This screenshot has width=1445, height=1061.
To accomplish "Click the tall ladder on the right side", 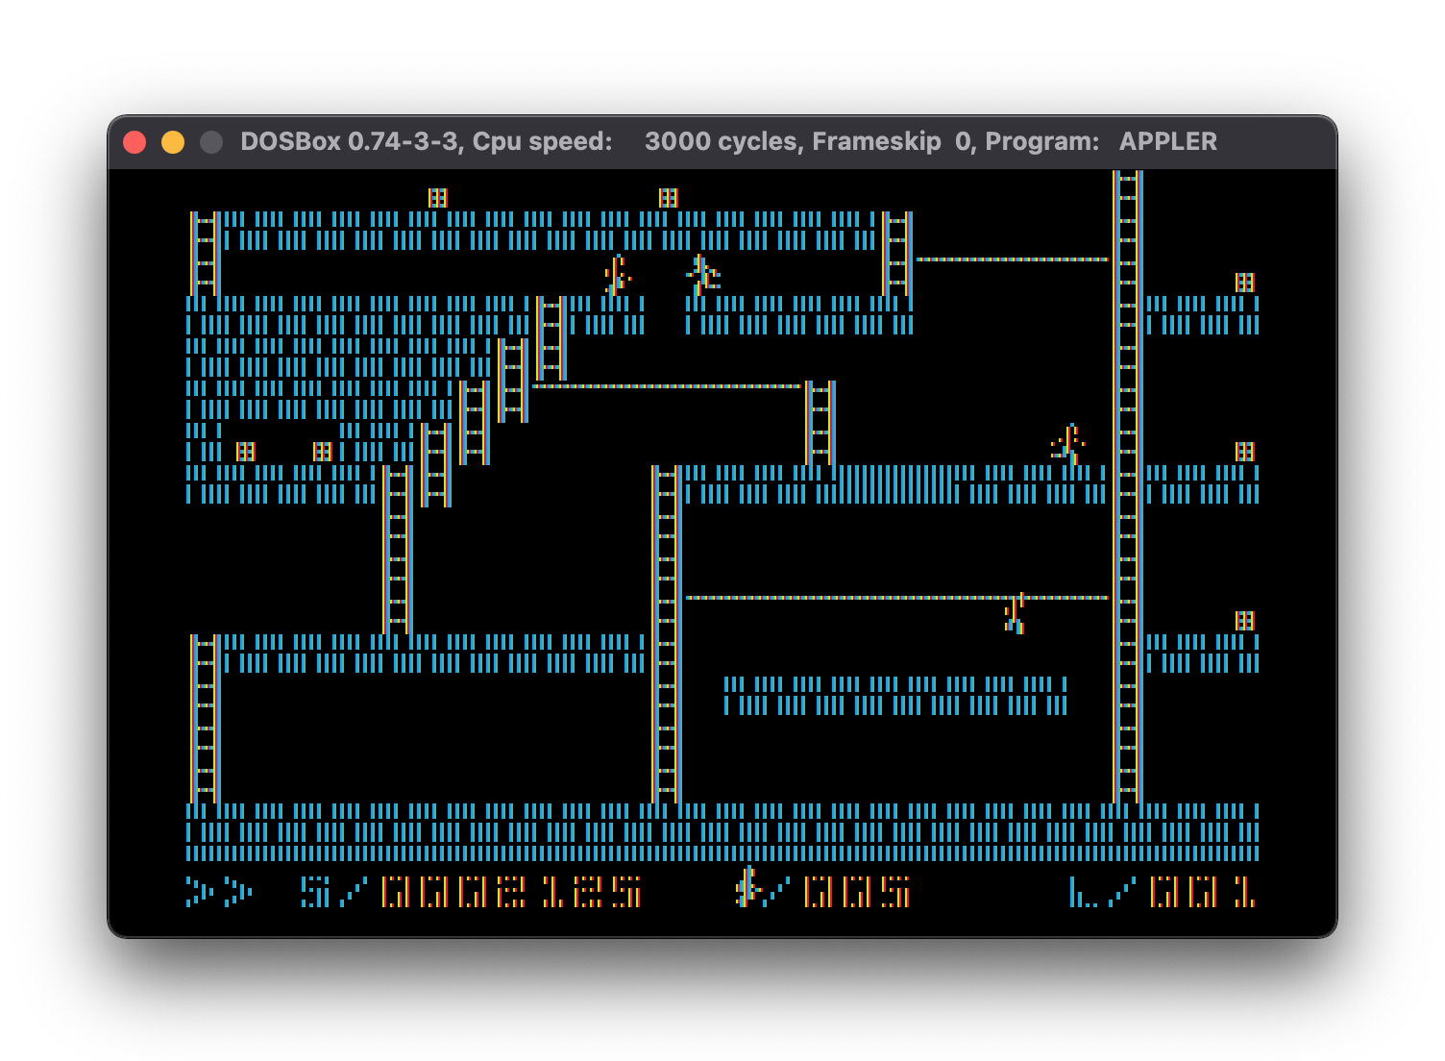I will (x=1127, y=486).
